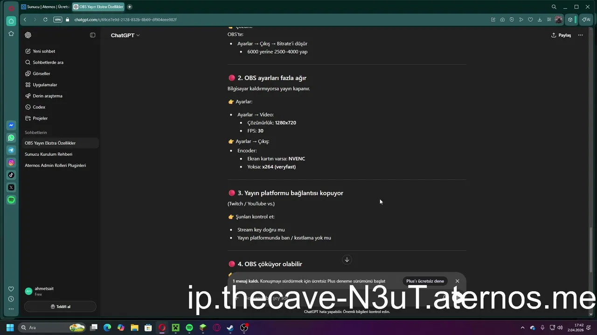
Task: Open the Opera sidebar history clock
Action: click(x=11, y=299)
